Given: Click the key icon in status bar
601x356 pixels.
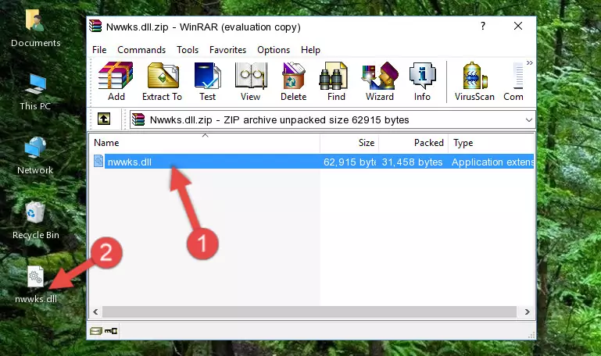Looking at the screenshot, I should pyautogui.click(x=111, y=331).
